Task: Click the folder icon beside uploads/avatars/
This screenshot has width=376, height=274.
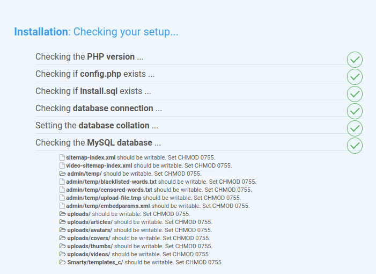Action: pos(62,230)
